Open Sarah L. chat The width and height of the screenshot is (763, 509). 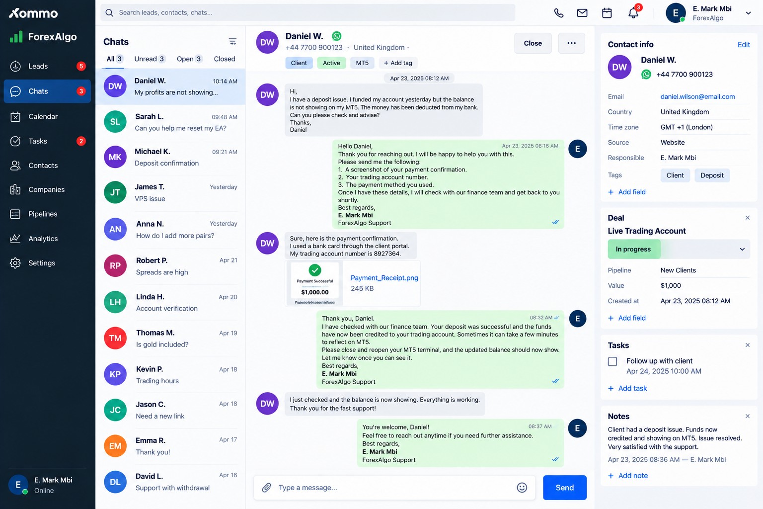(x=170, y=122)
